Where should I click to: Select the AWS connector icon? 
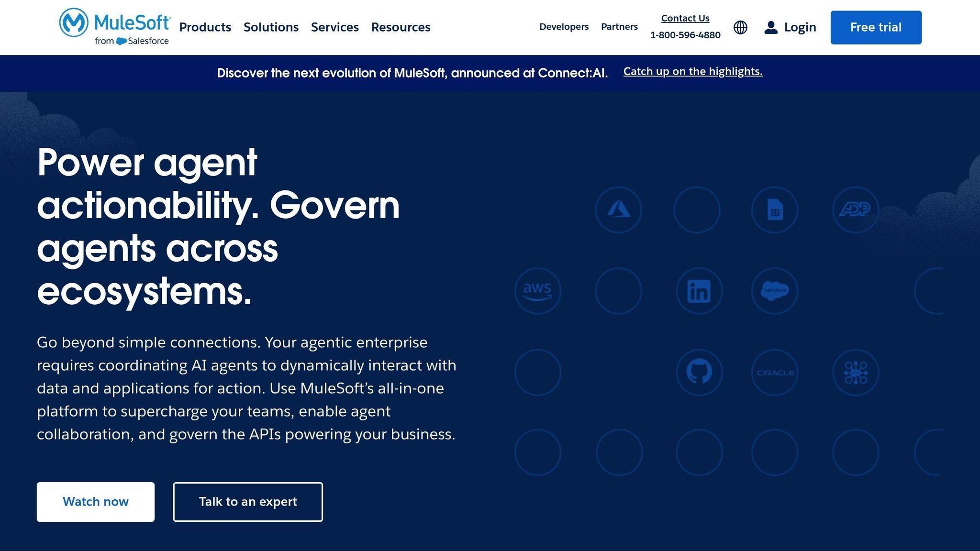pyautogui.click(x=537, y=291)
